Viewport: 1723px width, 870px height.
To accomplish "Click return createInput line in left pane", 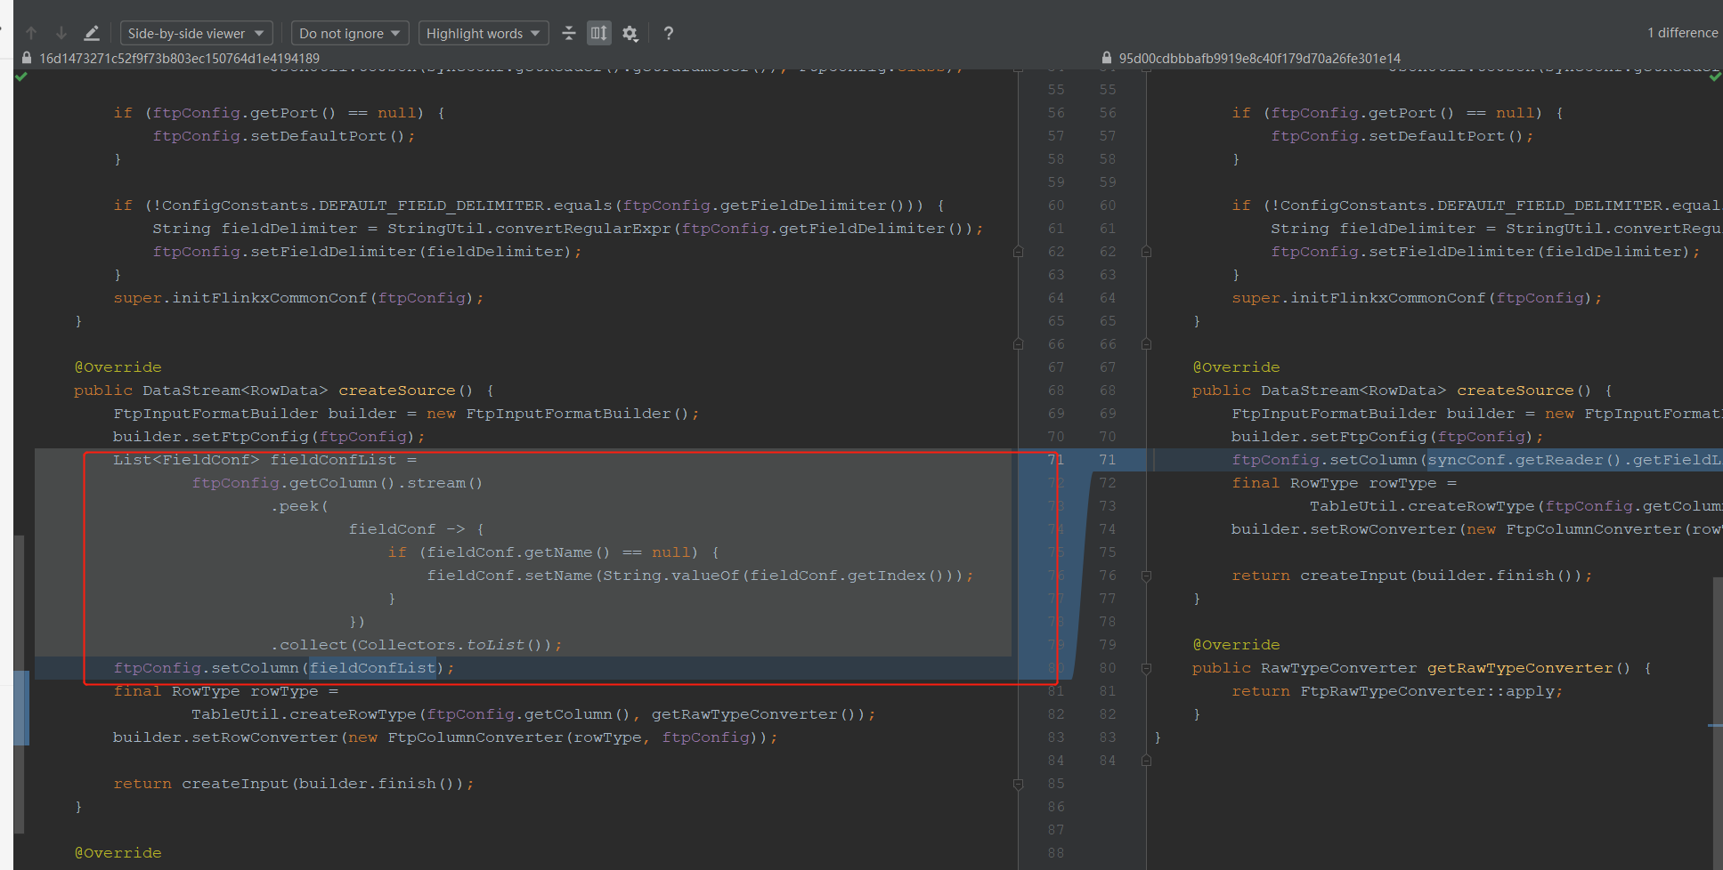I will point(293,784).
